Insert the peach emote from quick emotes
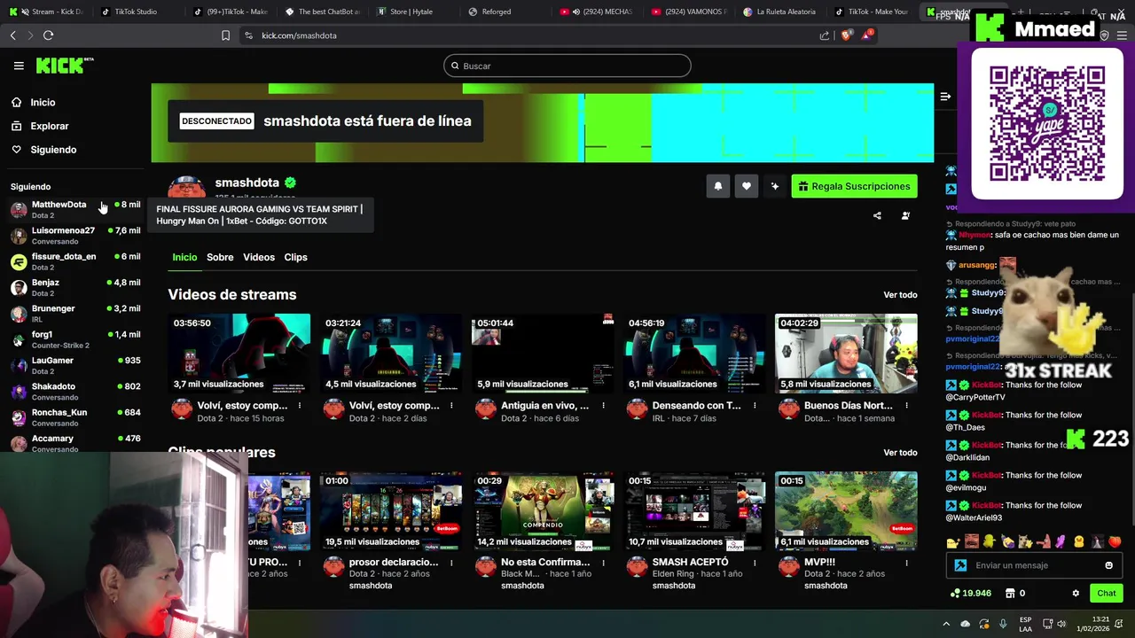This screenshot has width=1135, height=638. pyautogui.click(x=1114, y=541)
